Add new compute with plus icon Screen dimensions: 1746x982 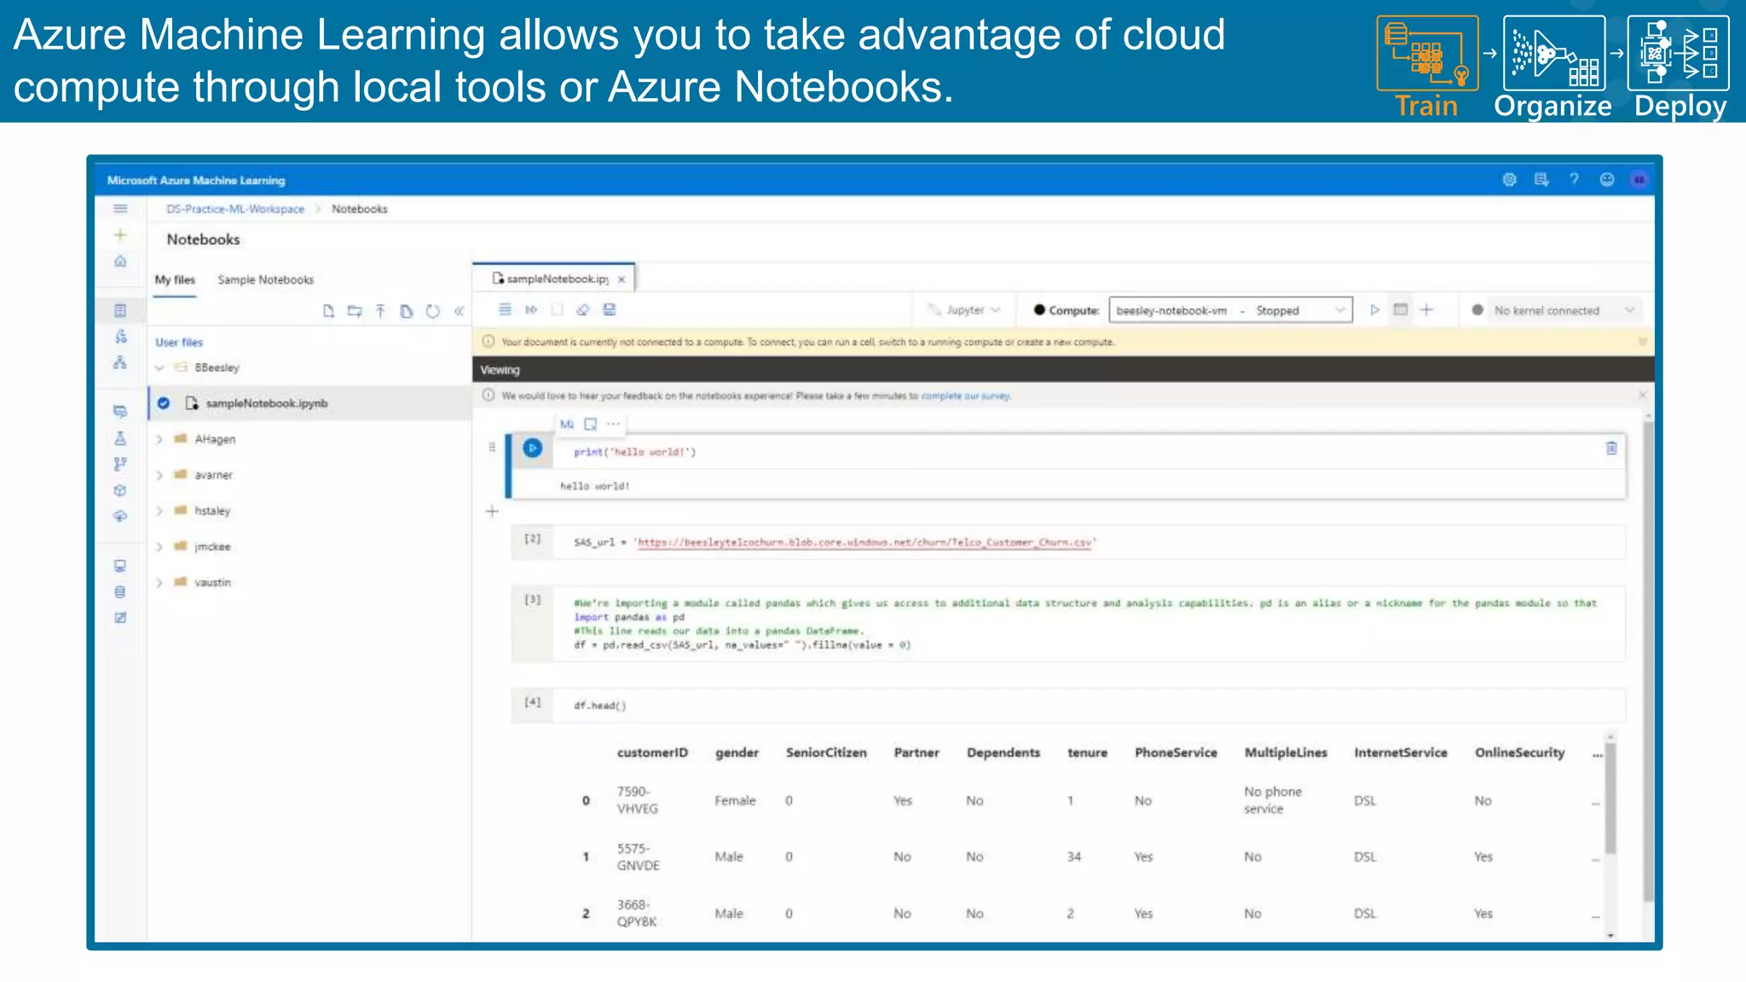tap(1426, 309)
